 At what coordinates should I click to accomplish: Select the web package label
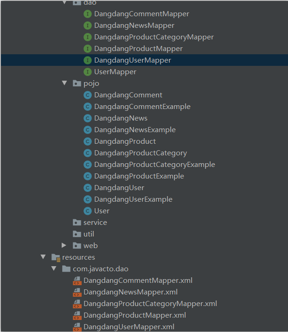(x=90, y=246)
